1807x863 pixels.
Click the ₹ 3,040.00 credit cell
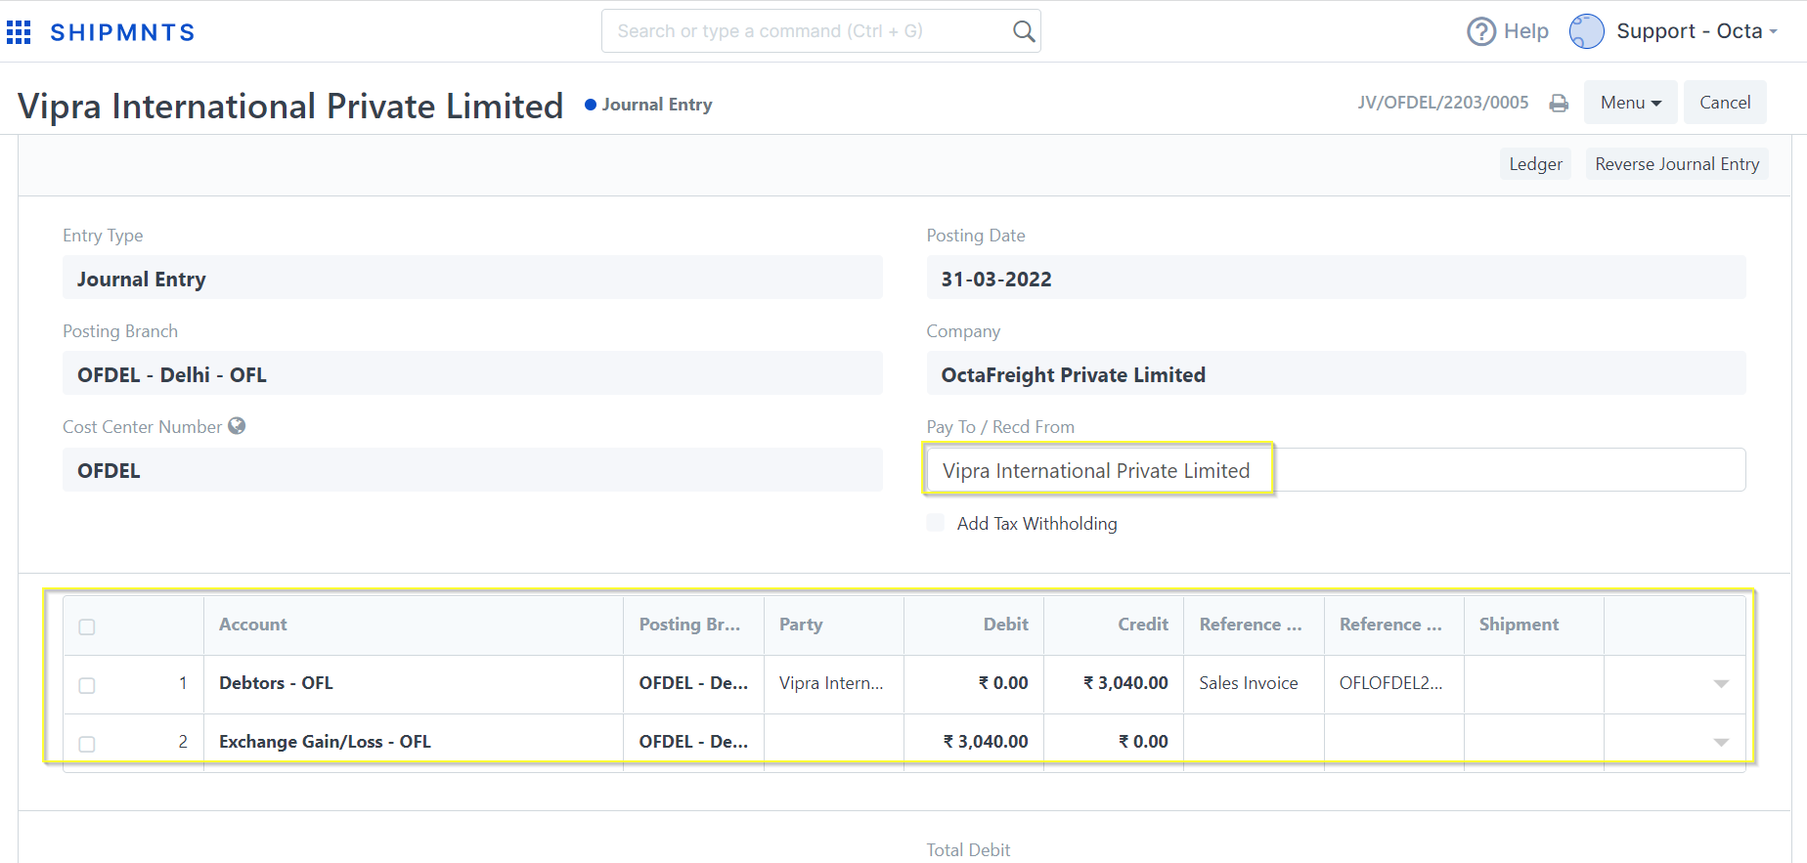1114,684
